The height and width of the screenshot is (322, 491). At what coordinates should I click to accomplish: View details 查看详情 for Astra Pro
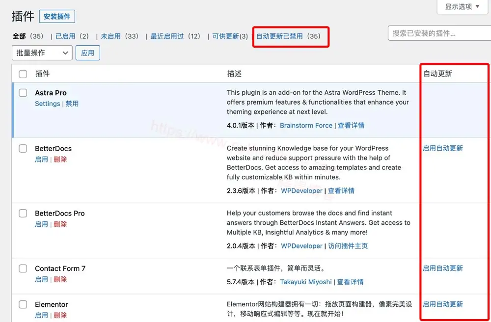(x=352, y=125)
